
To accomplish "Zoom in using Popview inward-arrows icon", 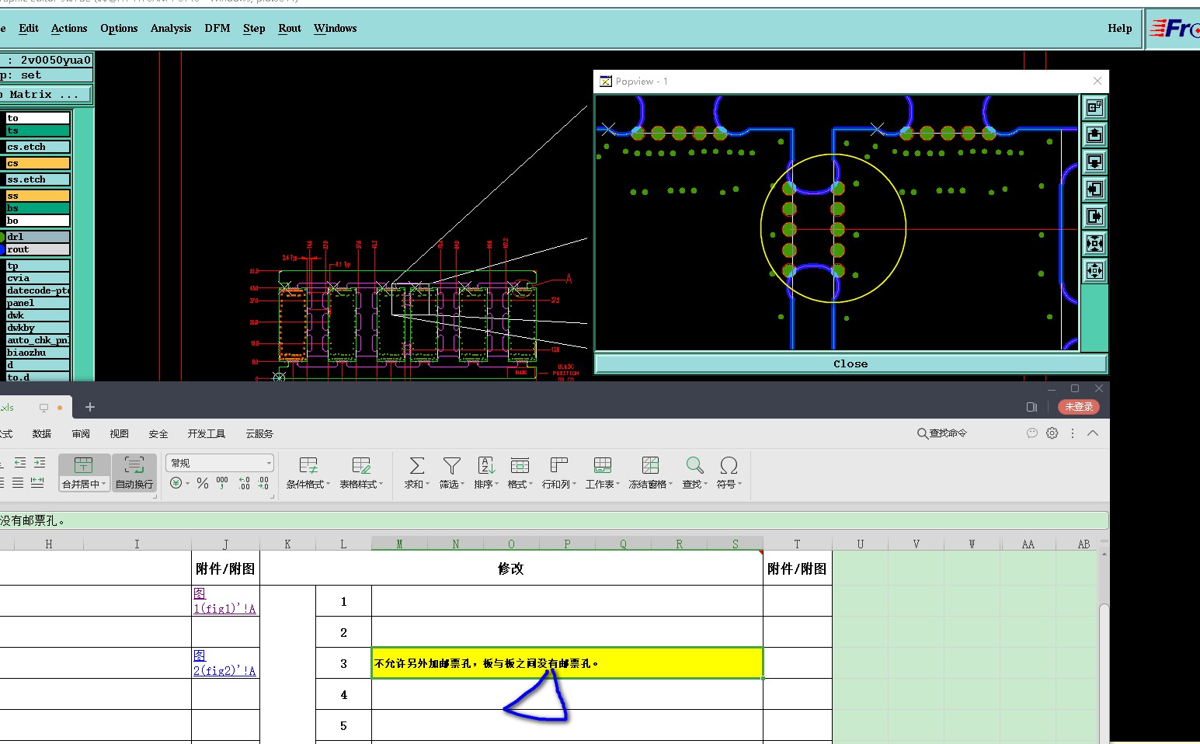I will (1094, 243).
